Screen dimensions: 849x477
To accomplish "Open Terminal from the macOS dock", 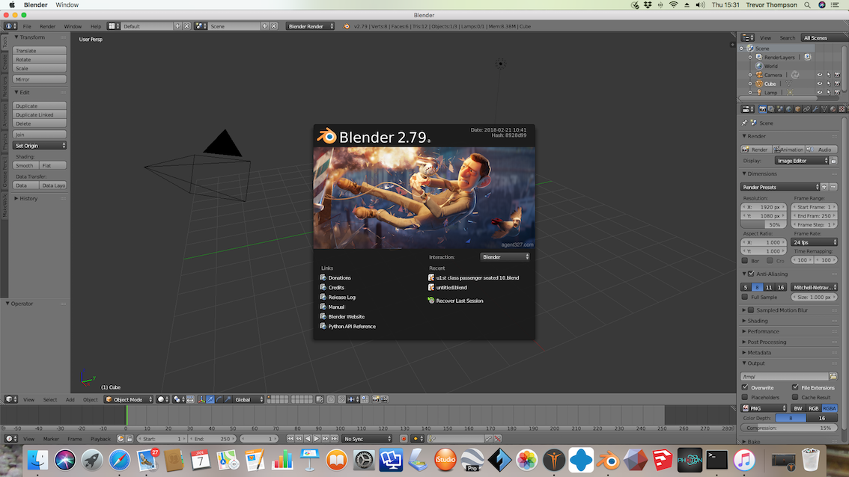I will (x=716, y=461).
